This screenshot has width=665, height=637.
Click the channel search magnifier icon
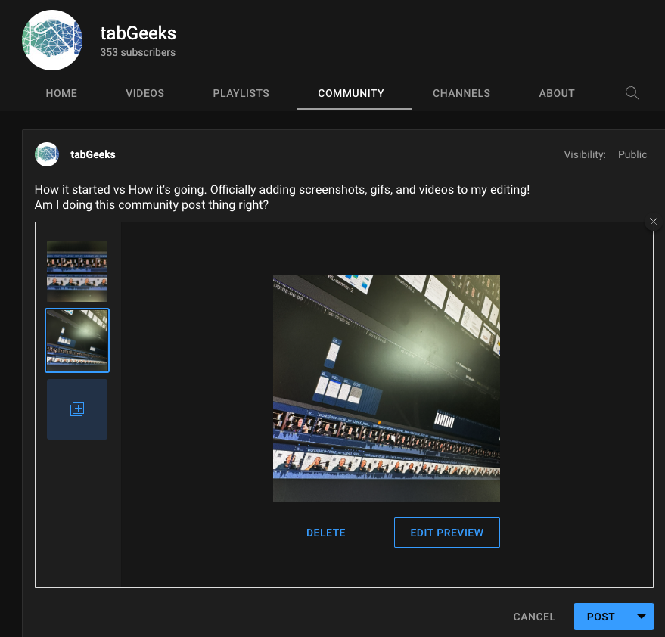coord(632,93)
